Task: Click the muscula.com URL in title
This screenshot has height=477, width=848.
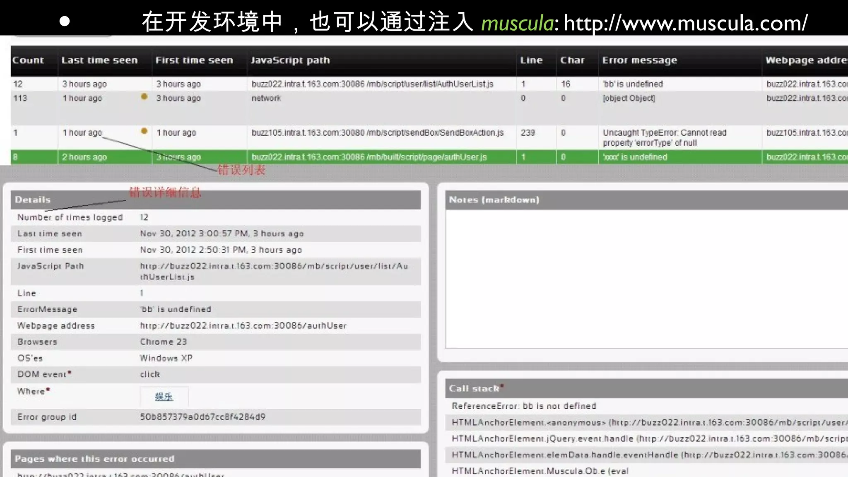Action: point(685,23)
